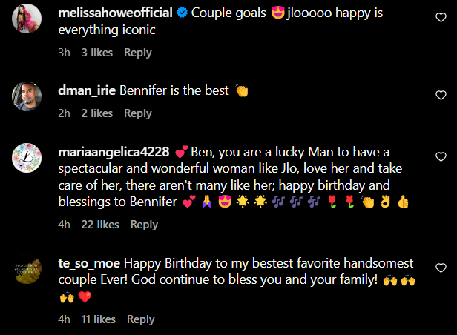View the 3 likes on first comment
Screen dimensions: 457x335
coord(96,53)
